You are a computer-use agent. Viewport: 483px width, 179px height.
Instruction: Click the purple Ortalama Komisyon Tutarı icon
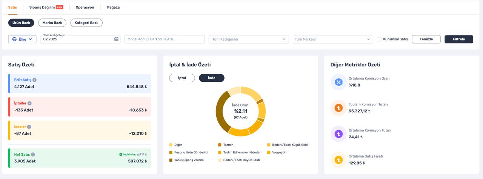pos(338,134)
